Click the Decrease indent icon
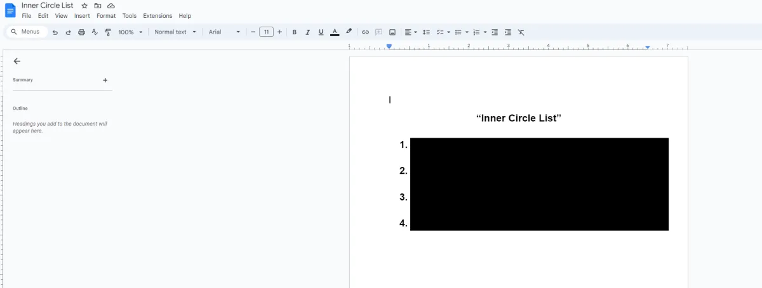This screenshot has height=288, width=762. (495, 32)
